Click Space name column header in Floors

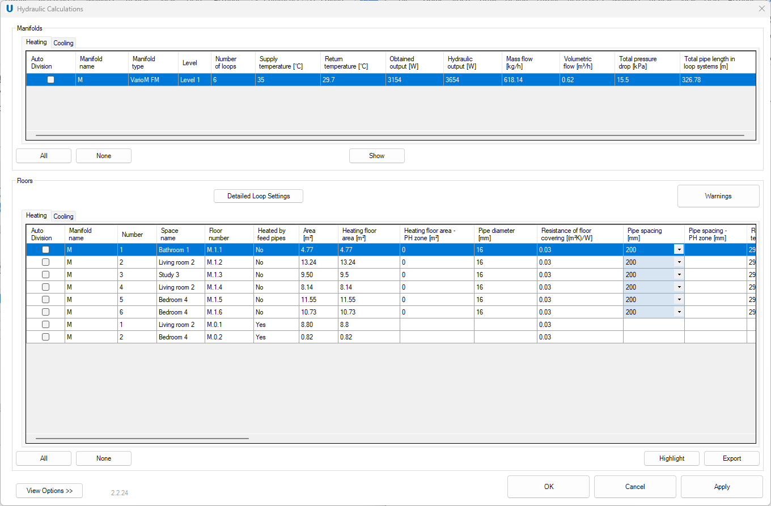click(x=181, y=234)
